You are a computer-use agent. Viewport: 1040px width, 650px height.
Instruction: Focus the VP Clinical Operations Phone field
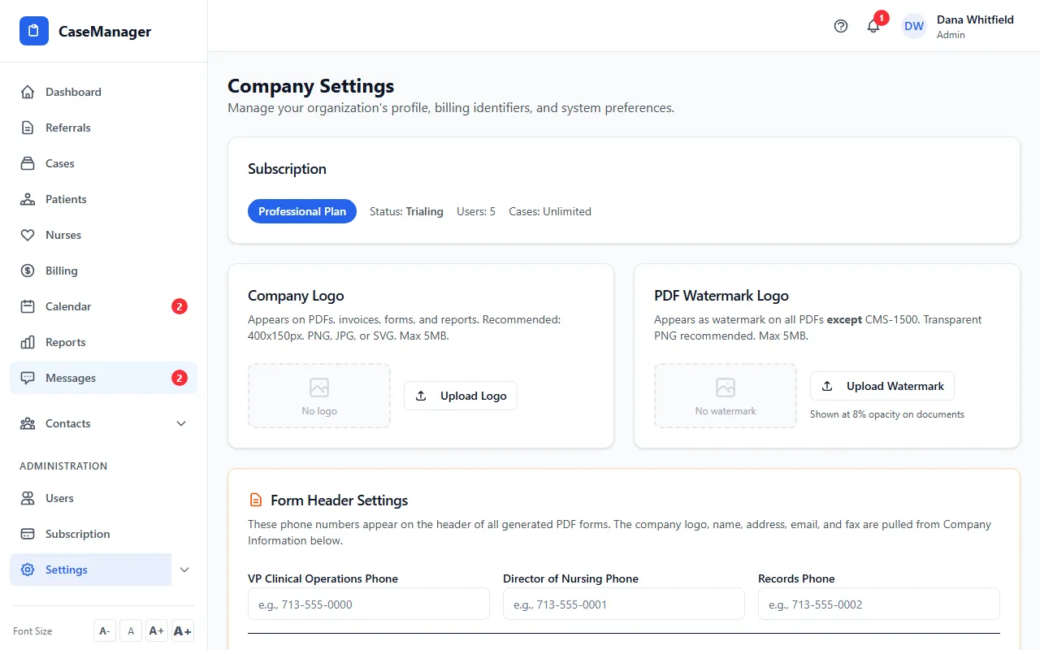369,604
